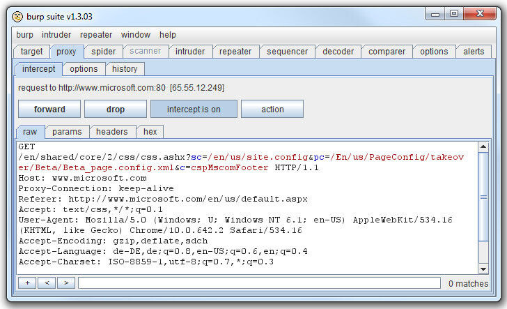Go to previous search match button
Viewport: 507px width, 309px height.
(x=47, y=282)
